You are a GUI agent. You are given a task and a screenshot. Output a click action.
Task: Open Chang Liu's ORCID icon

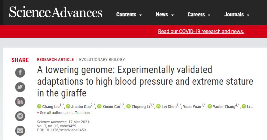pyautogui.click(x=39, y=106)
